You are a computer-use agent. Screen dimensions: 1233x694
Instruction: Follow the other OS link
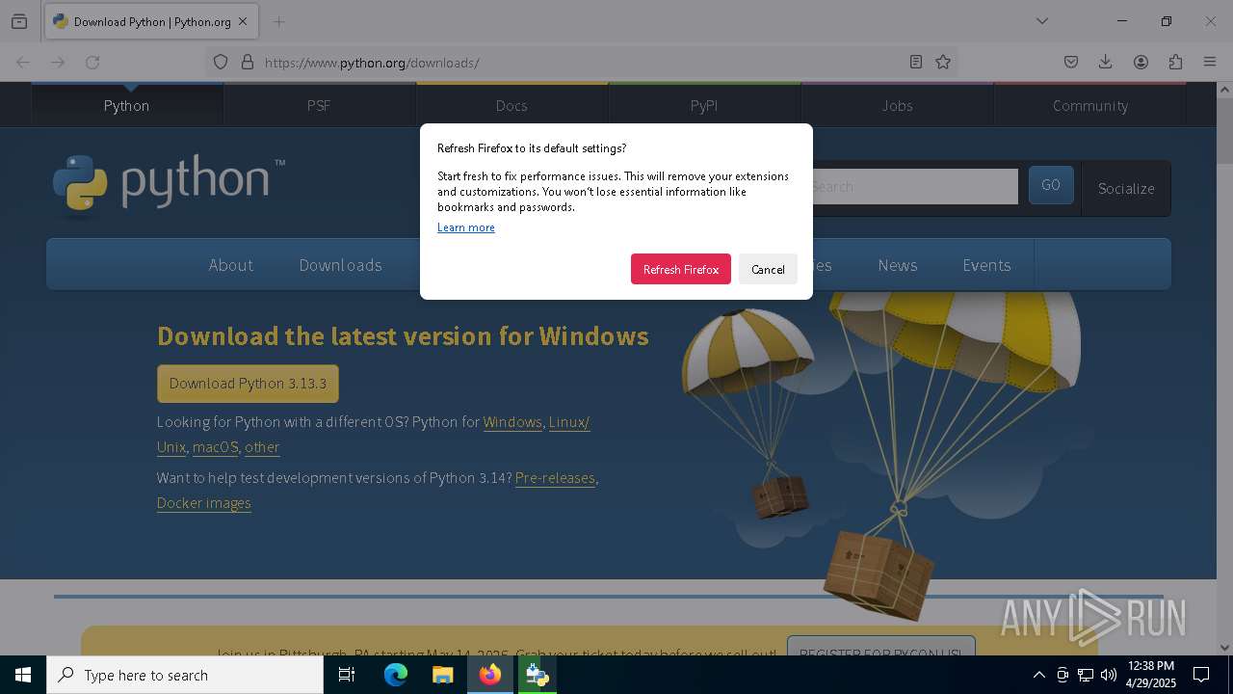[262, 447]
